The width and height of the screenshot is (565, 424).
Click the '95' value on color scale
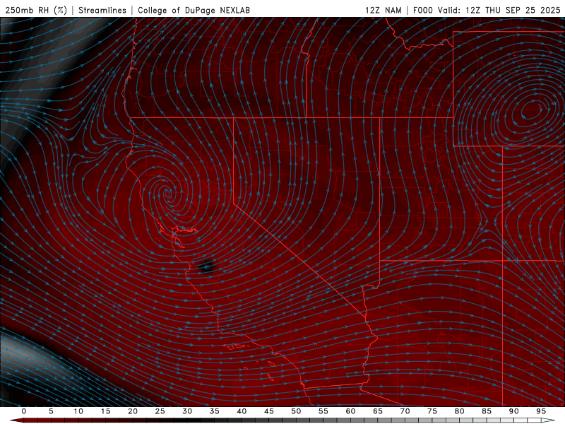541,411
